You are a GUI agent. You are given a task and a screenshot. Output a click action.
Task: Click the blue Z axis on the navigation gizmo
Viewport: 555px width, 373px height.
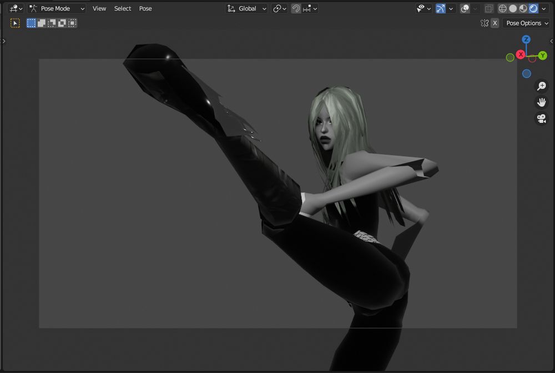pos(526,39)
